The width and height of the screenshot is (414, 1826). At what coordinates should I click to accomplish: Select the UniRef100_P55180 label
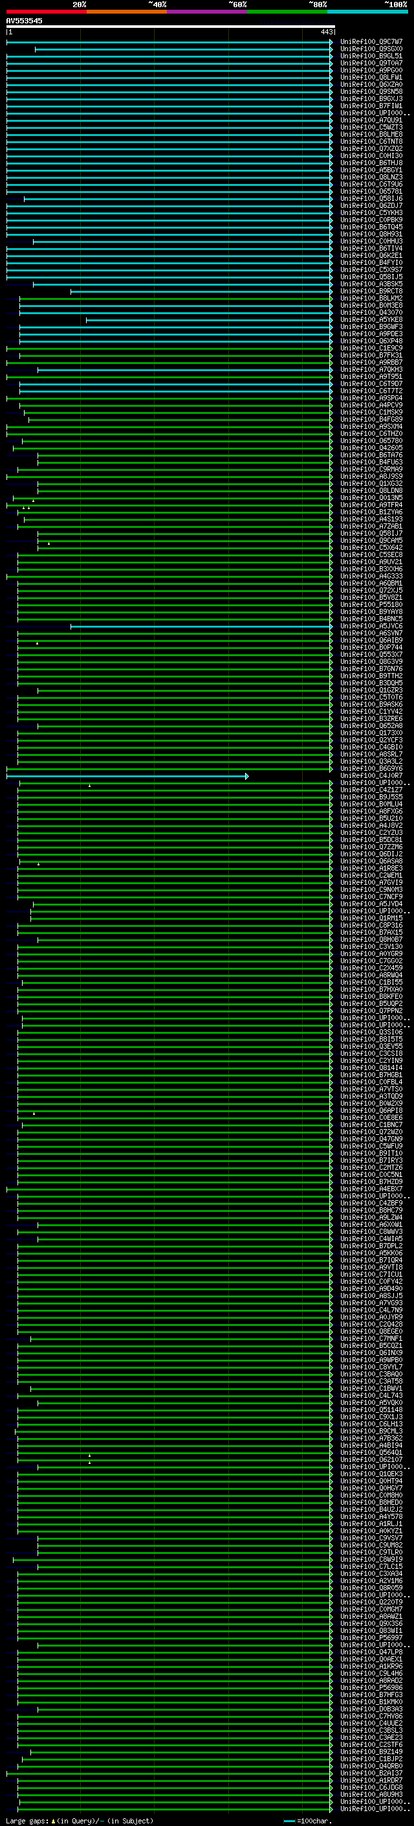[x=371, y=604]
